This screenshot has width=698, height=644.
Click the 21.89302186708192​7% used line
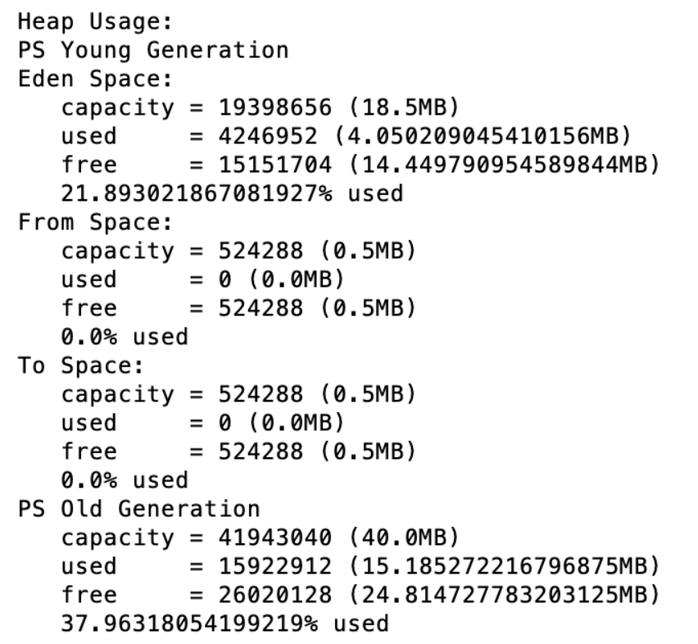tap(232, 193)
